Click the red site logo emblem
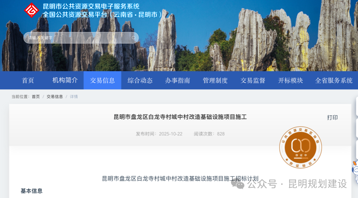This screenshot has height=198, width=358. [32, 10]
